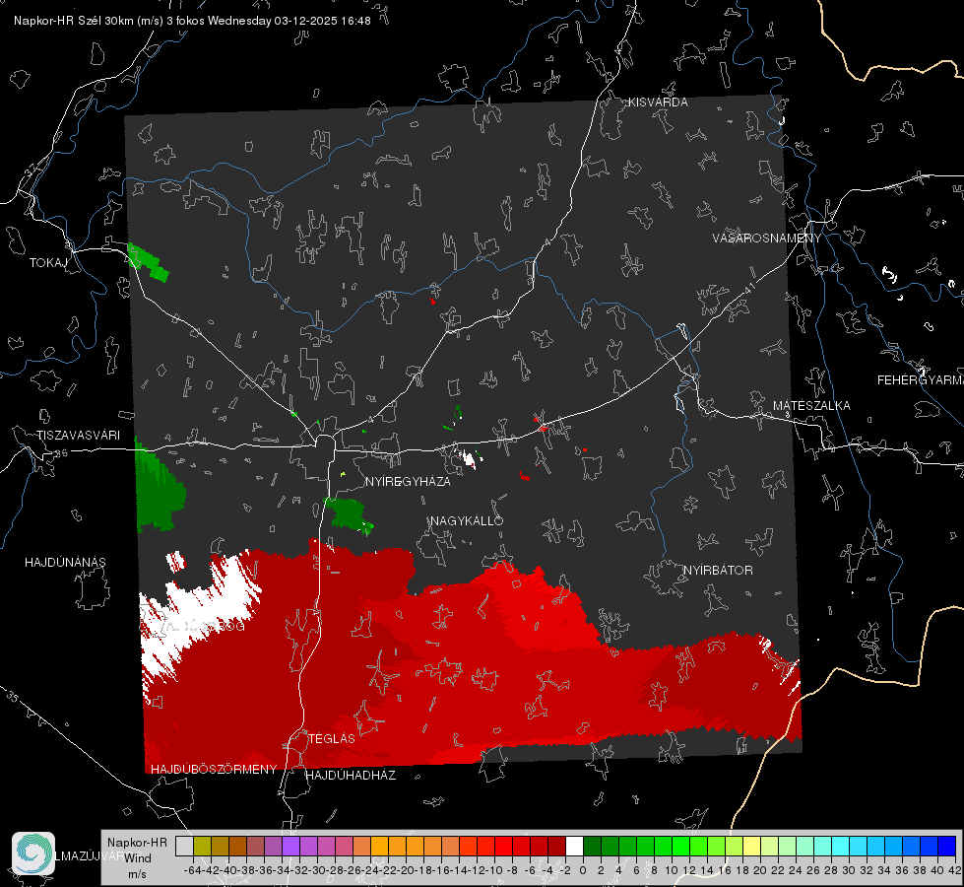Viewport: 964px width, 887px height.
Task: Click the white zero-wind swatch in legend
Action: (574, 846)
